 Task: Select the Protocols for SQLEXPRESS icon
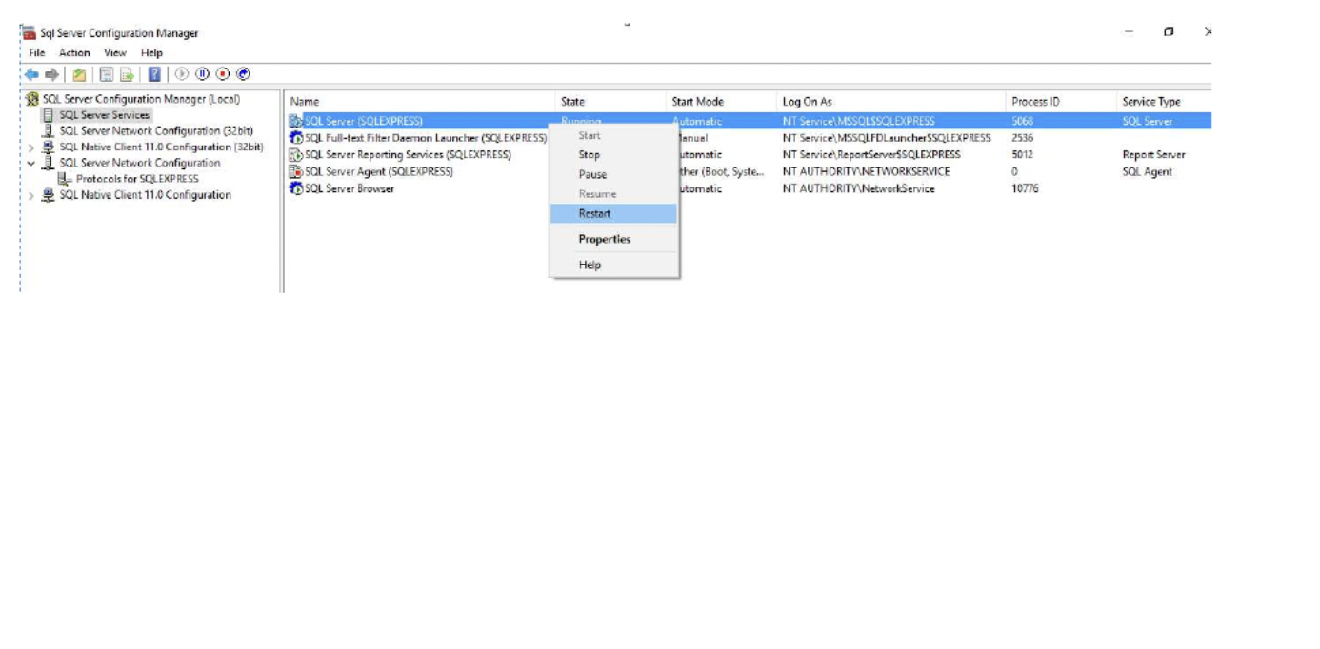65,179
